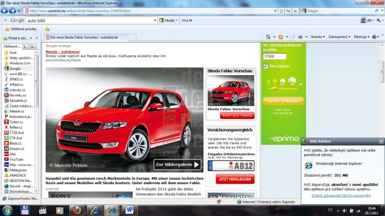Image resolution: width=385 pixels, height=216 pixels.
Task: Click JETZT VERGLEICHEN button
Action: [235, 179]
